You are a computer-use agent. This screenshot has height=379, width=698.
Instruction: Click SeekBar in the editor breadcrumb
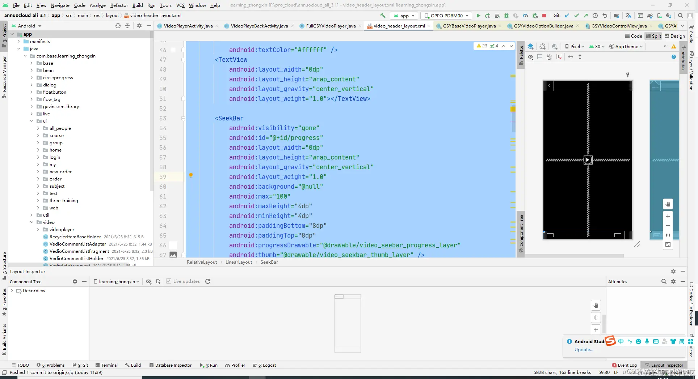click(x=269, y=262)
